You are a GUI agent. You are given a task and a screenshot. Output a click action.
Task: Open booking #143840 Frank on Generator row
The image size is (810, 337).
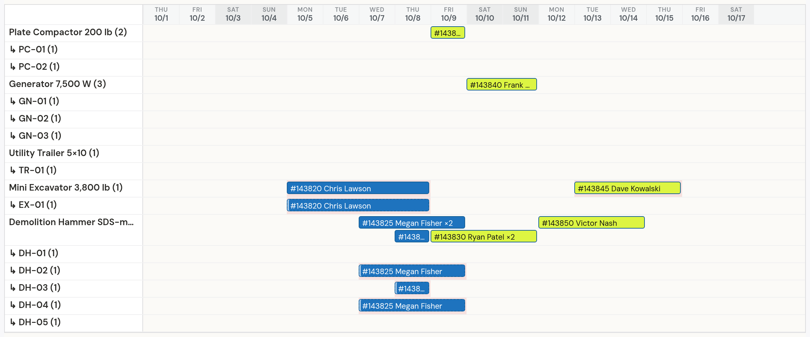[x=502, y=85]
